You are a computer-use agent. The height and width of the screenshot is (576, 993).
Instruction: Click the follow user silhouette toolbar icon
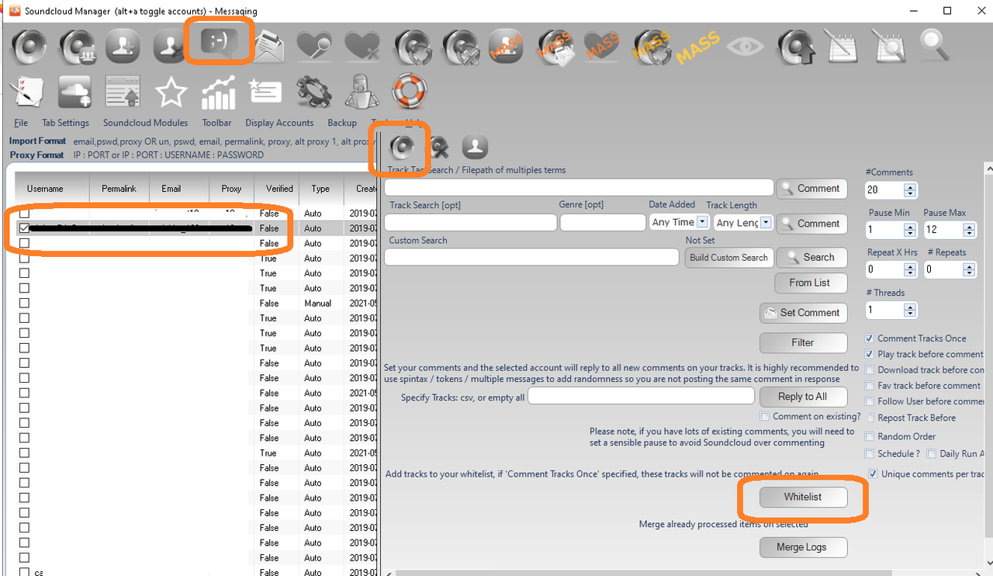click(123, 47)
